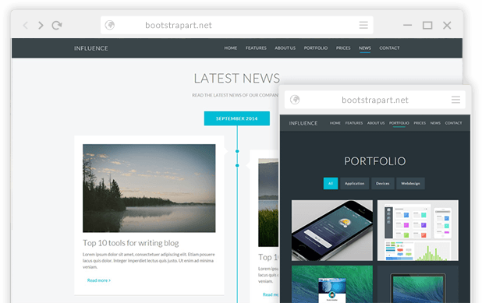Open NEWS in large browser navbar
Image resolution: width=482 pixels, height=303 pixels.
[365, 48]
